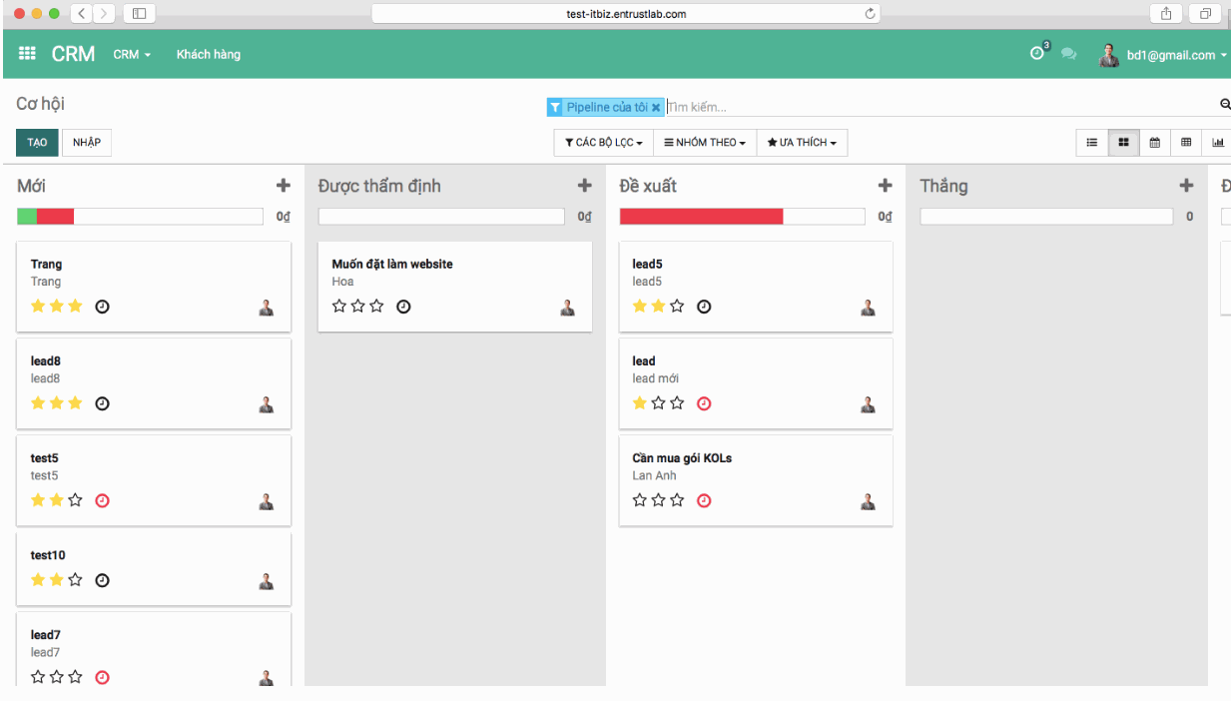Click the Tạo button
1231x701 pixels.
[x=37, y=143]
